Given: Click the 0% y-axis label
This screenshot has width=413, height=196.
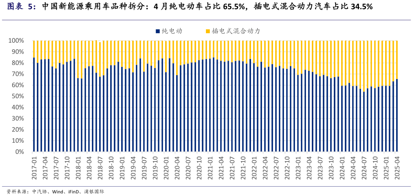Looking at the screenshot, I should pos(20,152).
